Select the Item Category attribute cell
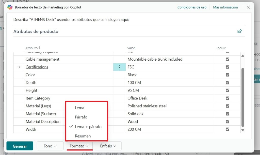Screen dimensions: 260x155 click(x=69, y=98)
